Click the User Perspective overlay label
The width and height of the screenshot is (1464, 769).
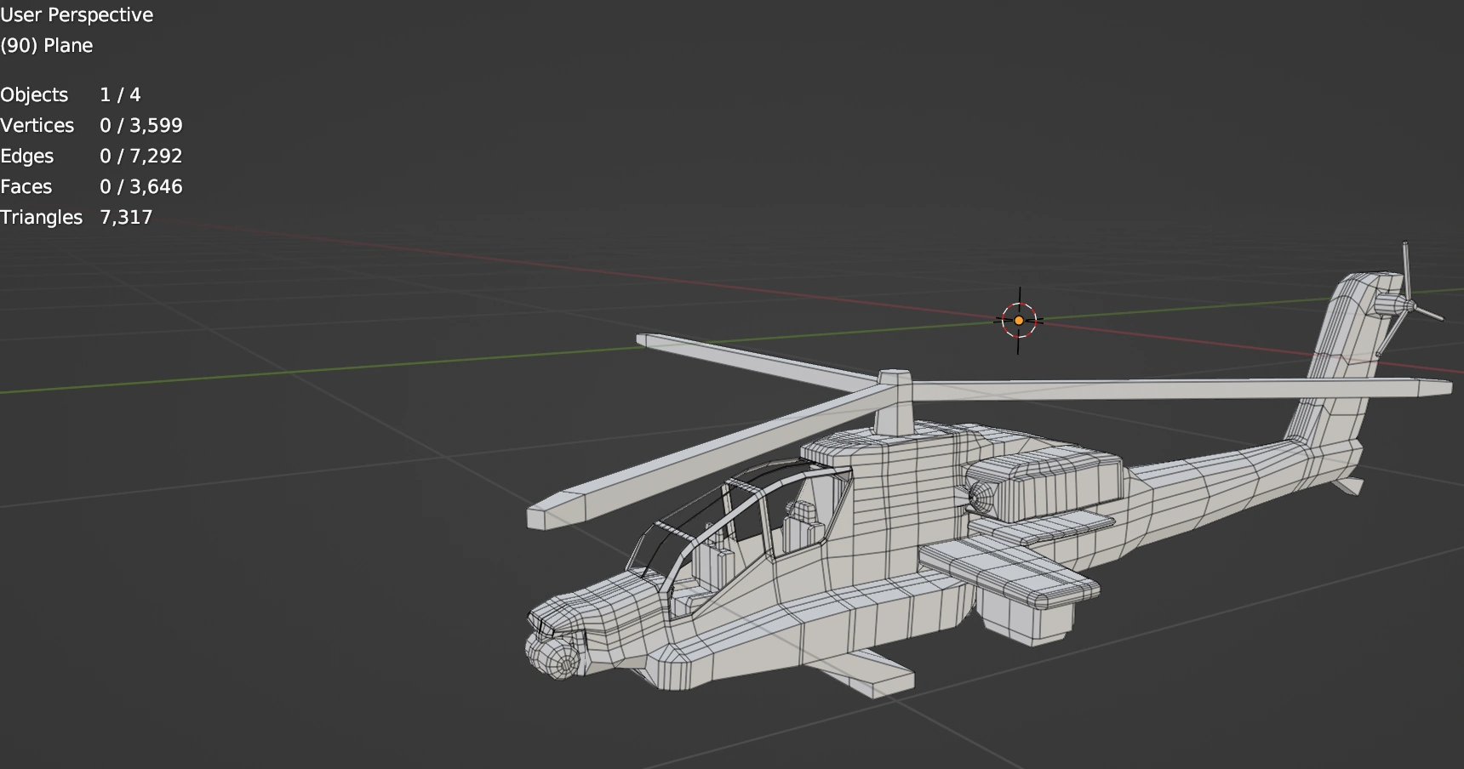click(77, 14)
